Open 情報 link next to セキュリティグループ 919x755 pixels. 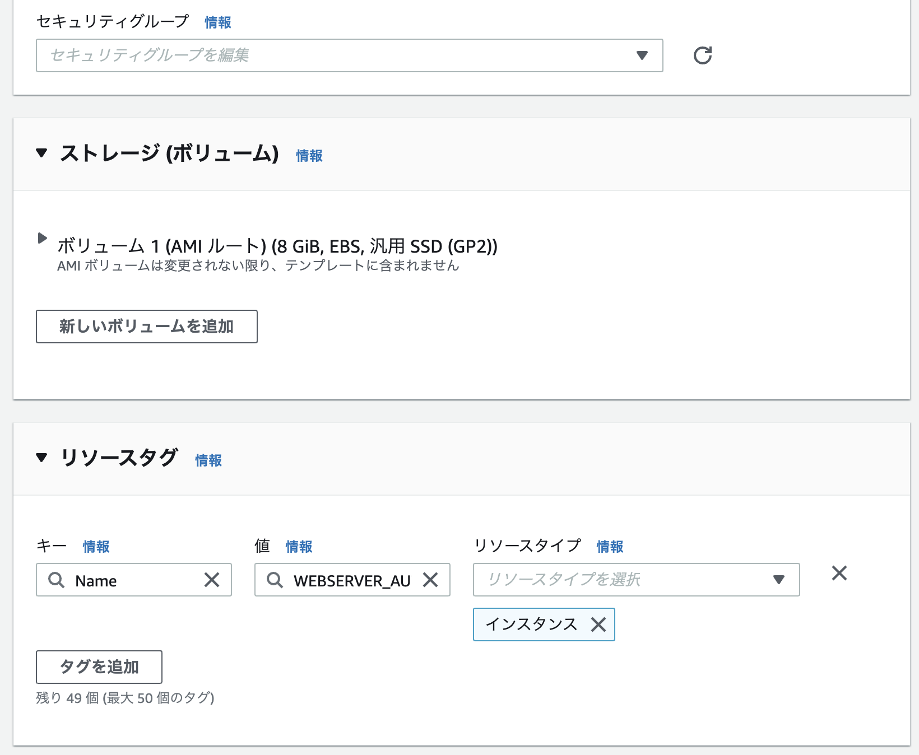217,22
